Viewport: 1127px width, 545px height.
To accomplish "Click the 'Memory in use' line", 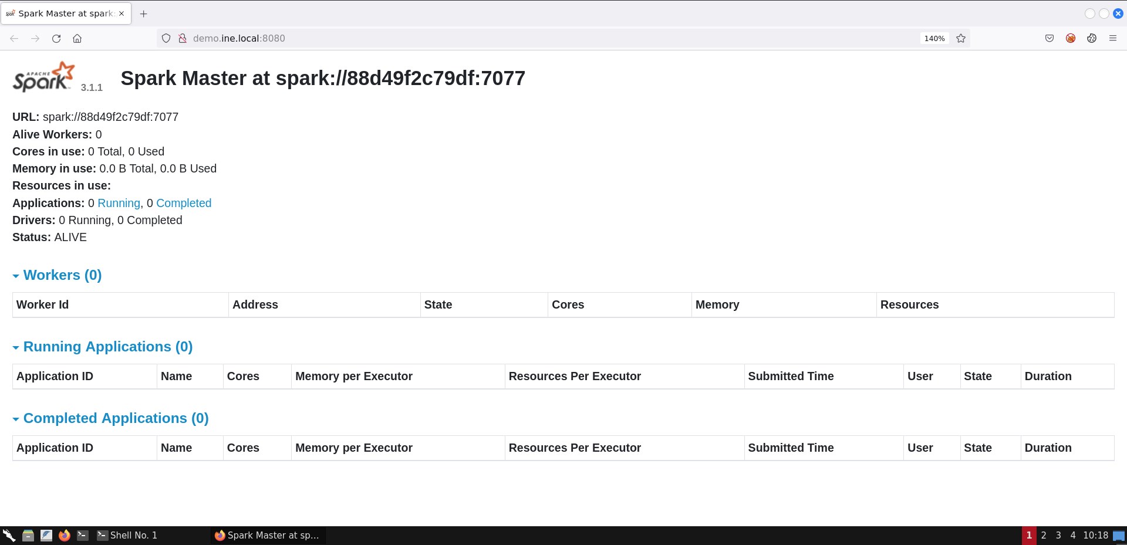I will pyautogui.click(x=114, y=168).
